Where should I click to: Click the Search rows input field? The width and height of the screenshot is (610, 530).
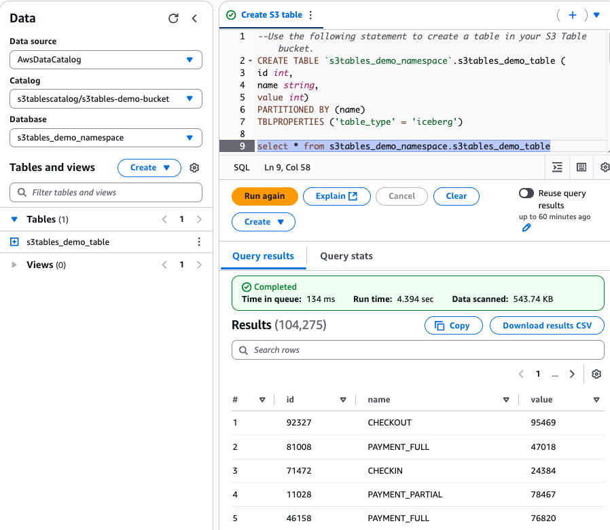(x=418, y=350)
